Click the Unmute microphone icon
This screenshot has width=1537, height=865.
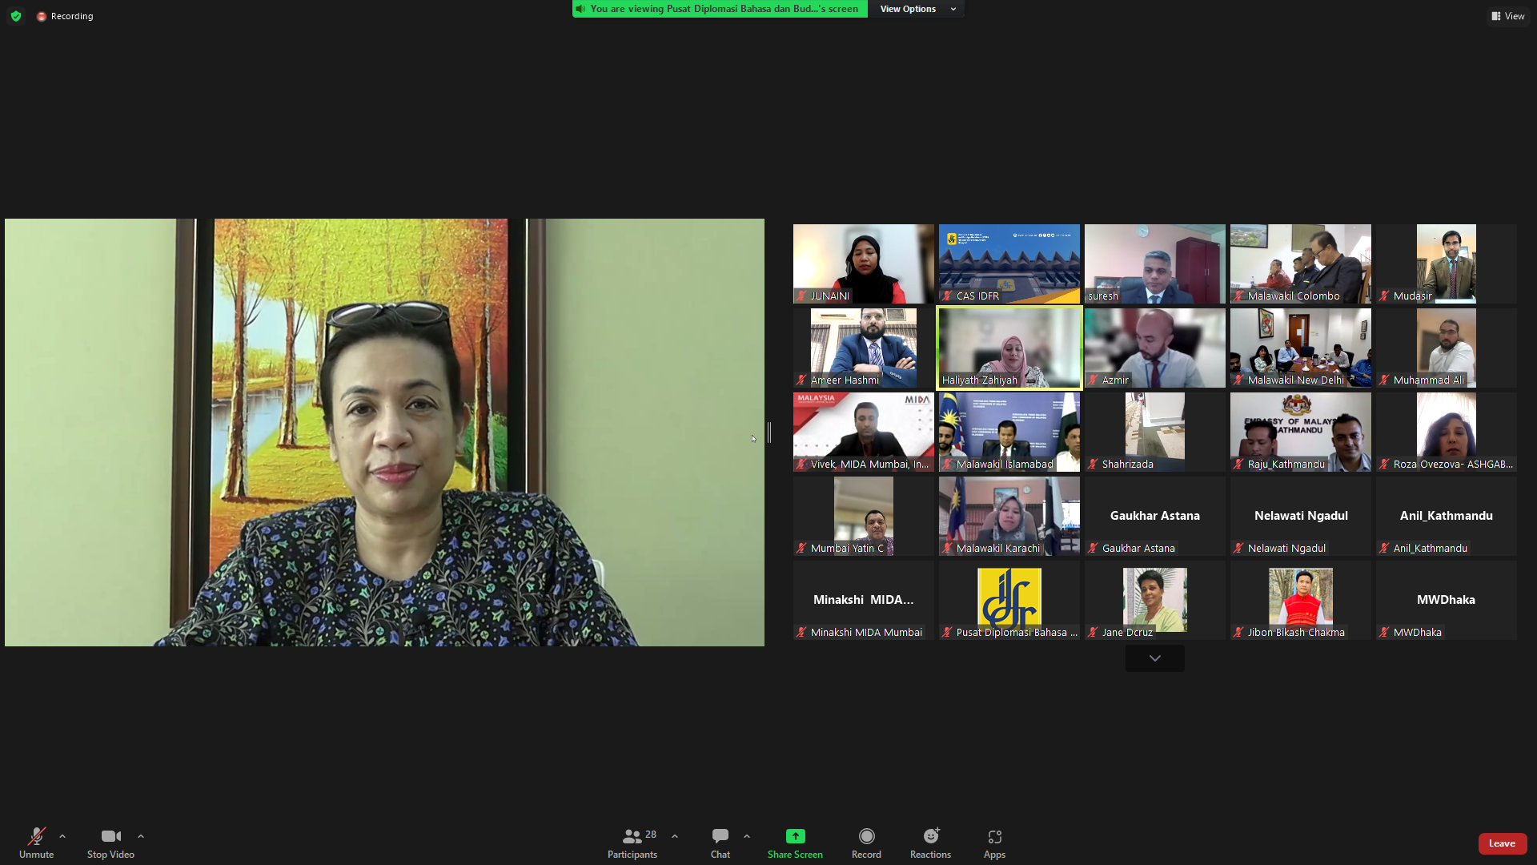coord(36,836)
